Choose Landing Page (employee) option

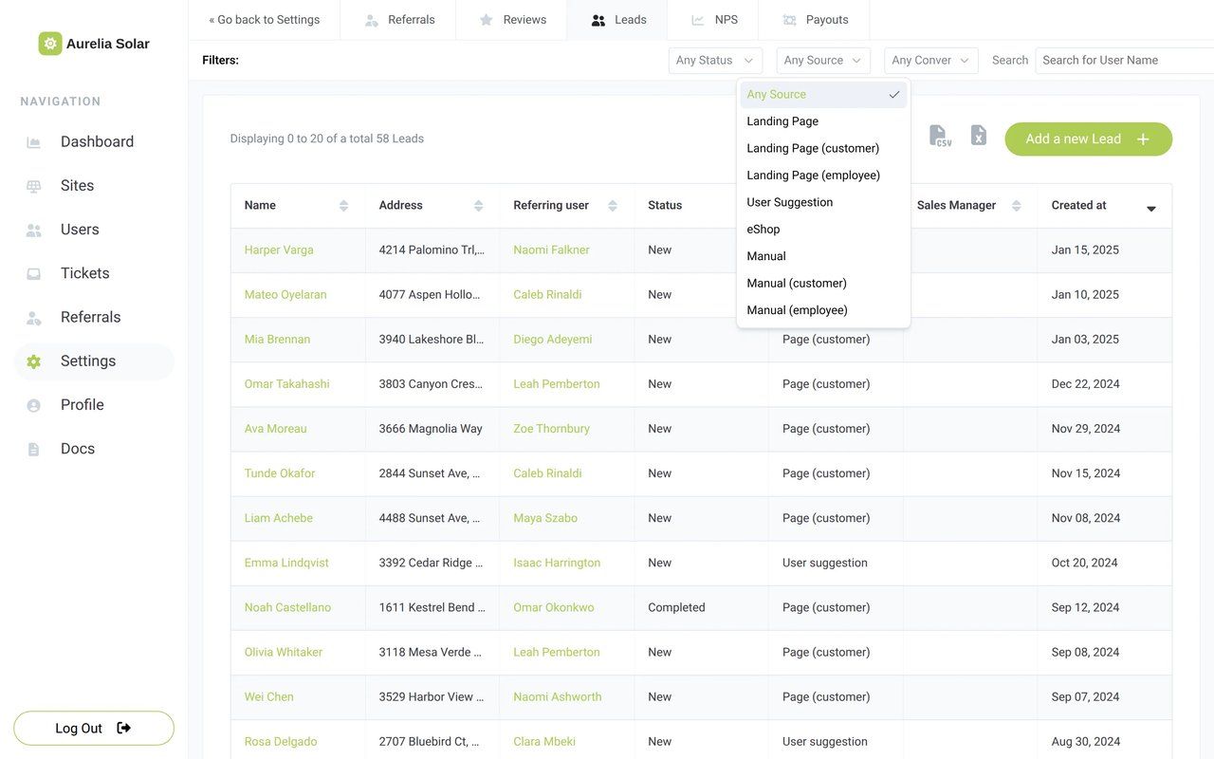(823, 175)
